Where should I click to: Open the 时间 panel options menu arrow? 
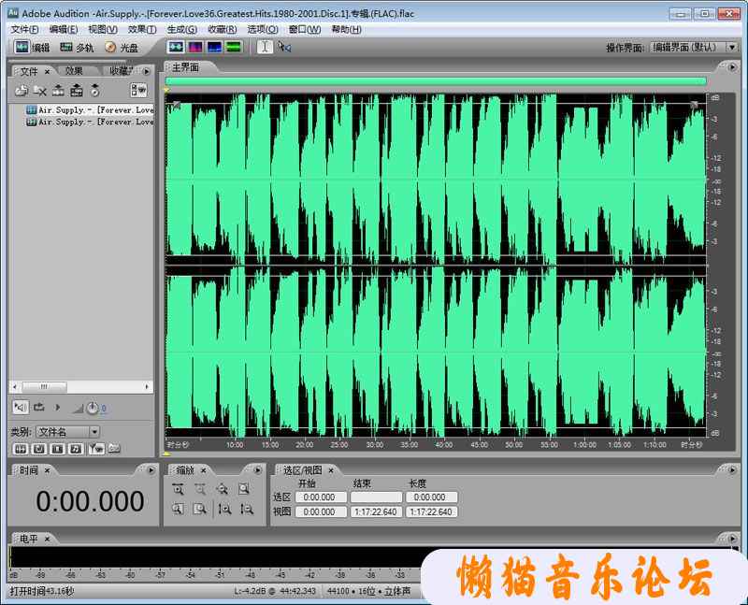pos(151,470)
